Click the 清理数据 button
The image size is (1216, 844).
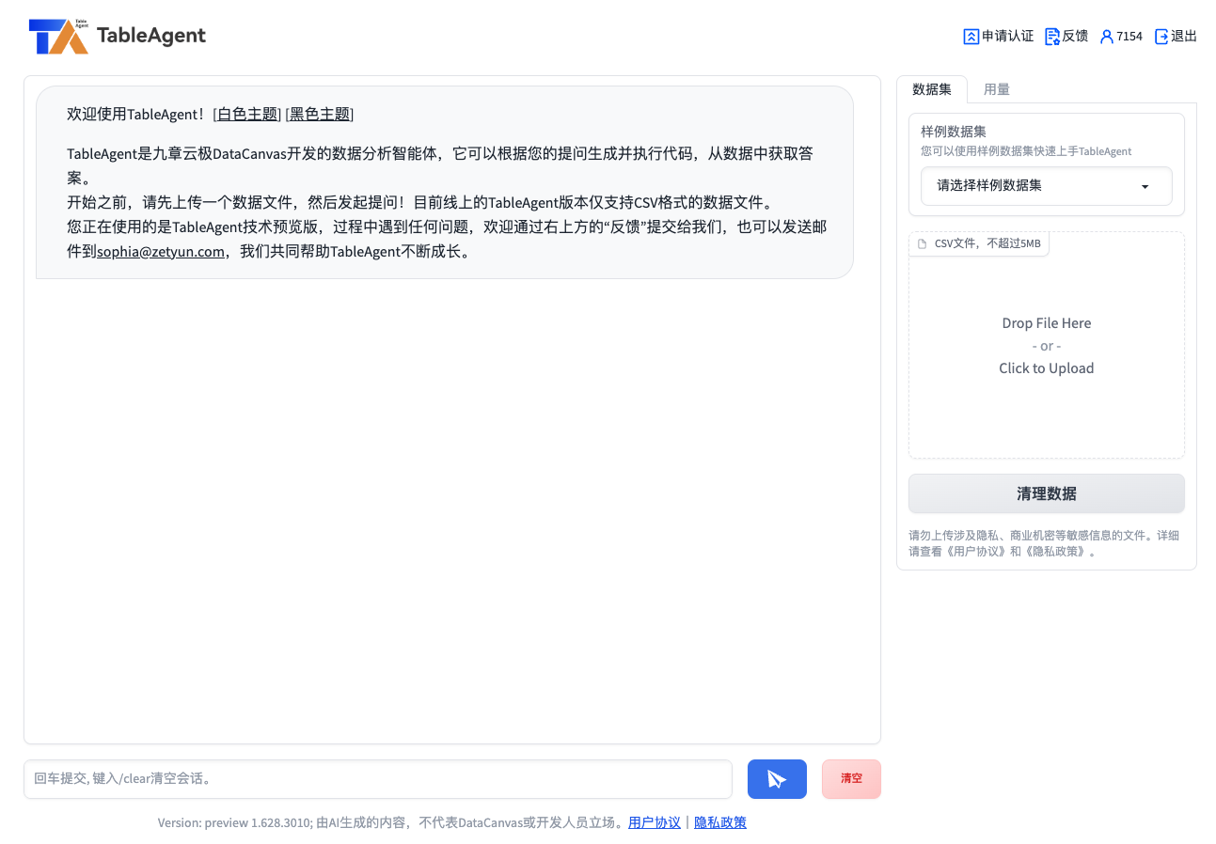pos(1047,493)
